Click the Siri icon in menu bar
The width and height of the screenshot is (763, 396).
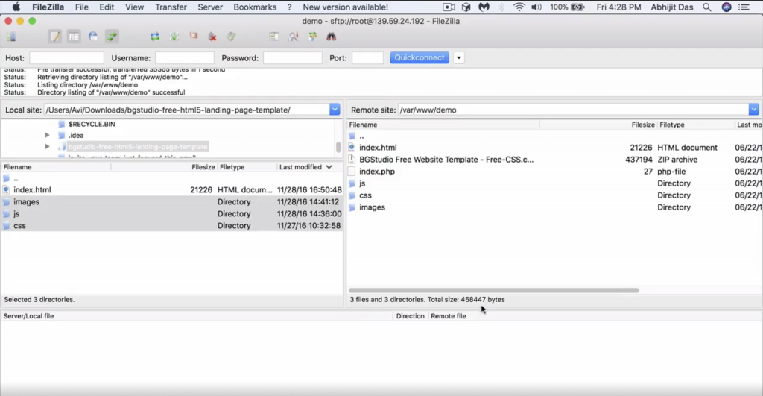[726, 7]
